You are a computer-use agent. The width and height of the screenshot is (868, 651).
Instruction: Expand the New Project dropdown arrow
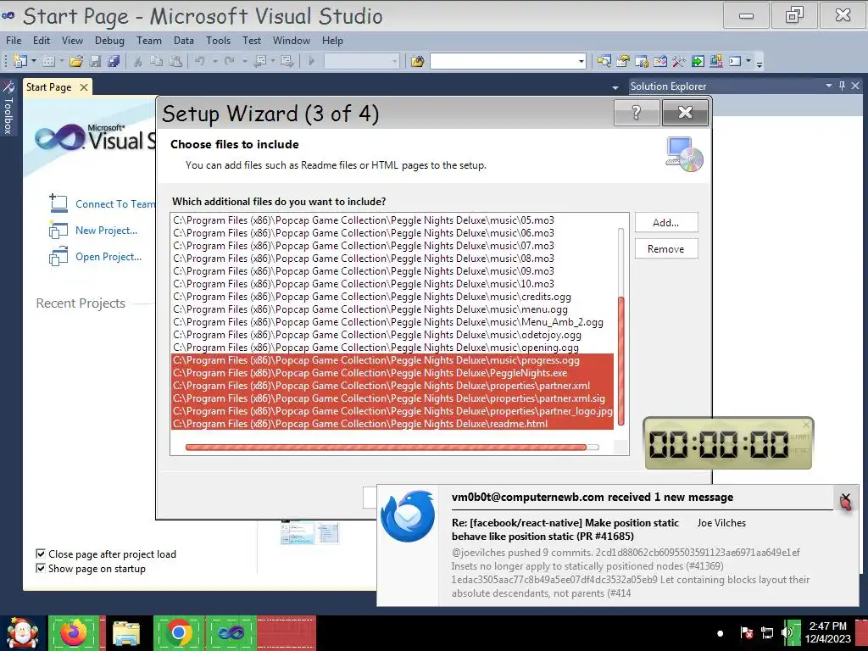(x=34, y=61)
